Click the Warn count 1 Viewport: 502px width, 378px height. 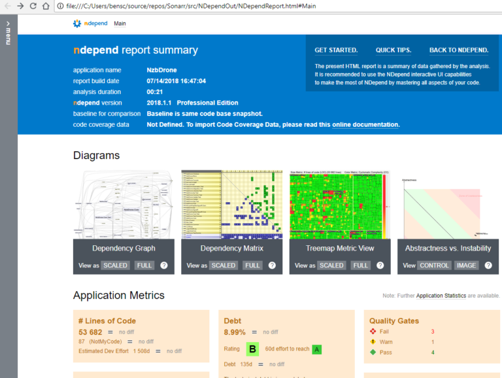click(433, 342)
